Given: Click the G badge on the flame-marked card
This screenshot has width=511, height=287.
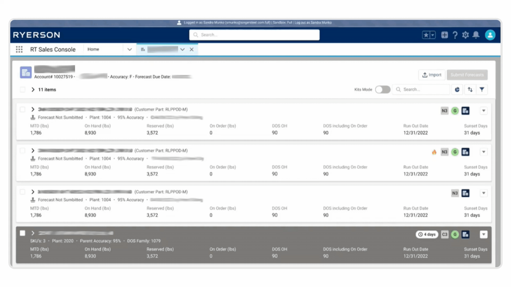Looking at the screenshot, I should (455, 152).
